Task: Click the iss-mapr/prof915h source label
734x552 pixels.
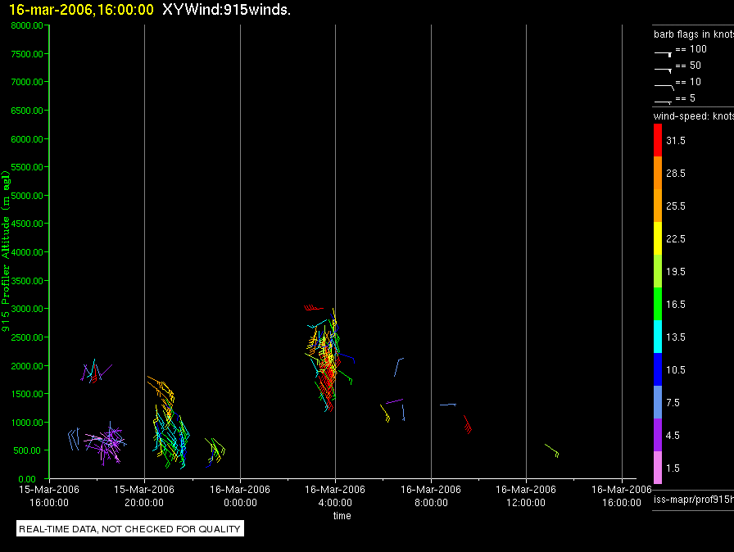Action: click(694, 499)
